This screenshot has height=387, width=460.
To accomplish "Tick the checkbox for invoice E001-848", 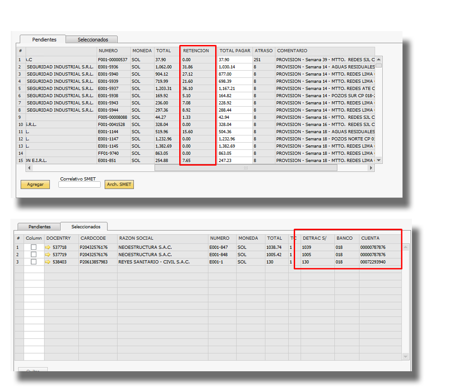I will tap(34, 255).
